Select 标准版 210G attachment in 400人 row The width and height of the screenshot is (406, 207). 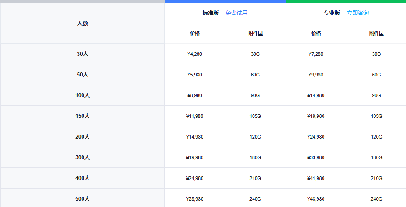[x=255, y=178]
